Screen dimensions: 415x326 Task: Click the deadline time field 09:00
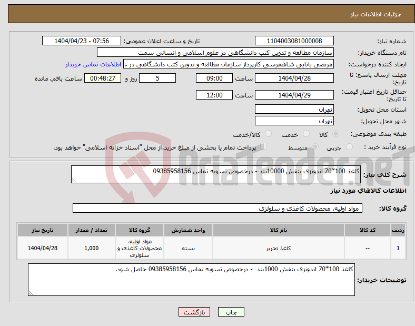(x=214, y=78)
